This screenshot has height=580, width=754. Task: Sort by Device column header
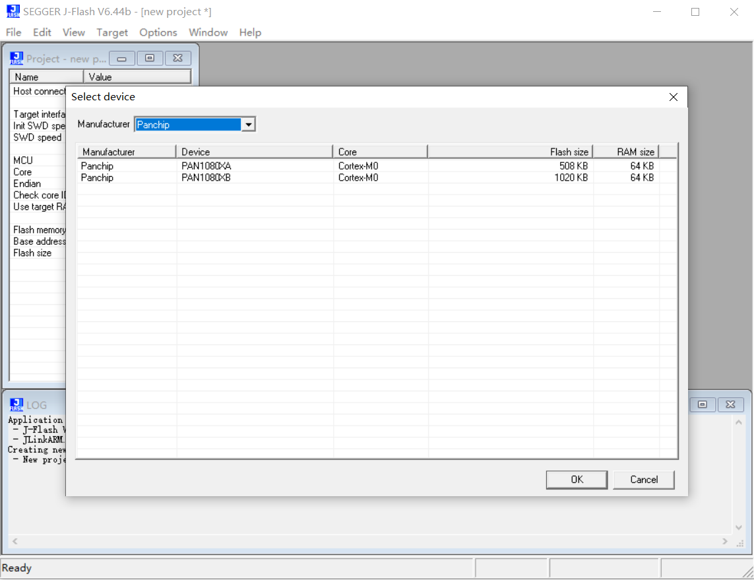click(x=255, y=152)
